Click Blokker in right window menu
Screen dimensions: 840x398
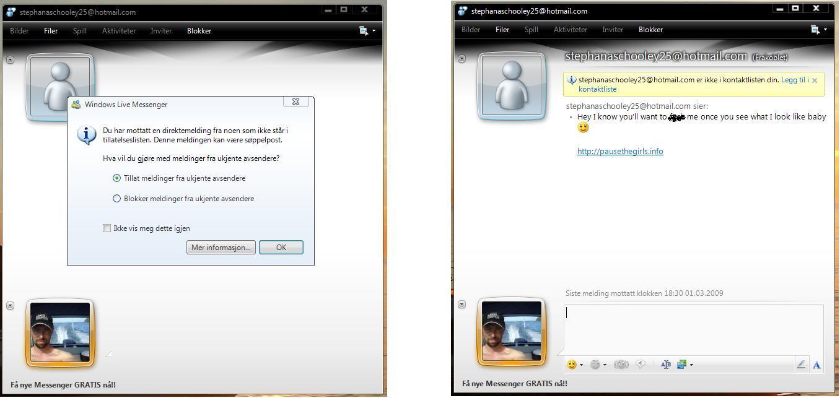coord(651,30)
